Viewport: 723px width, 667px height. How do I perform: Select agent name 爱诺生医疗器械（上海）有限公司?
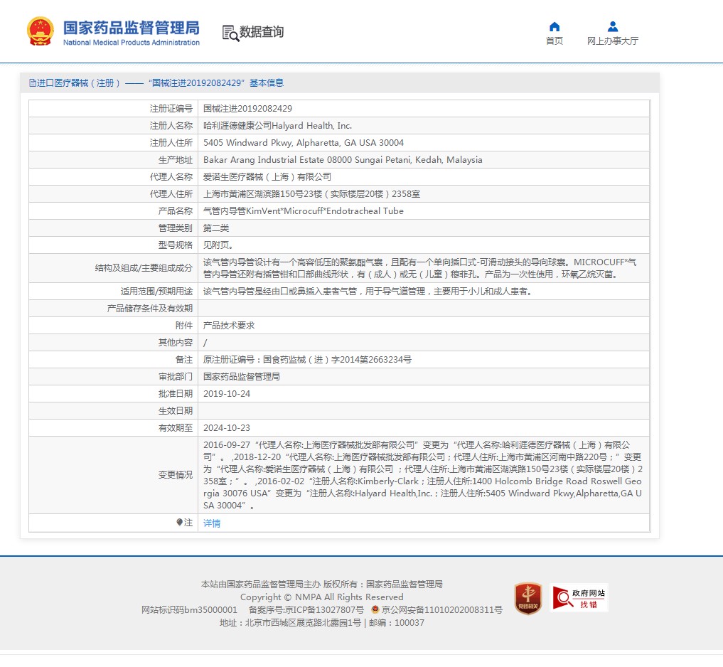(424, 176)
